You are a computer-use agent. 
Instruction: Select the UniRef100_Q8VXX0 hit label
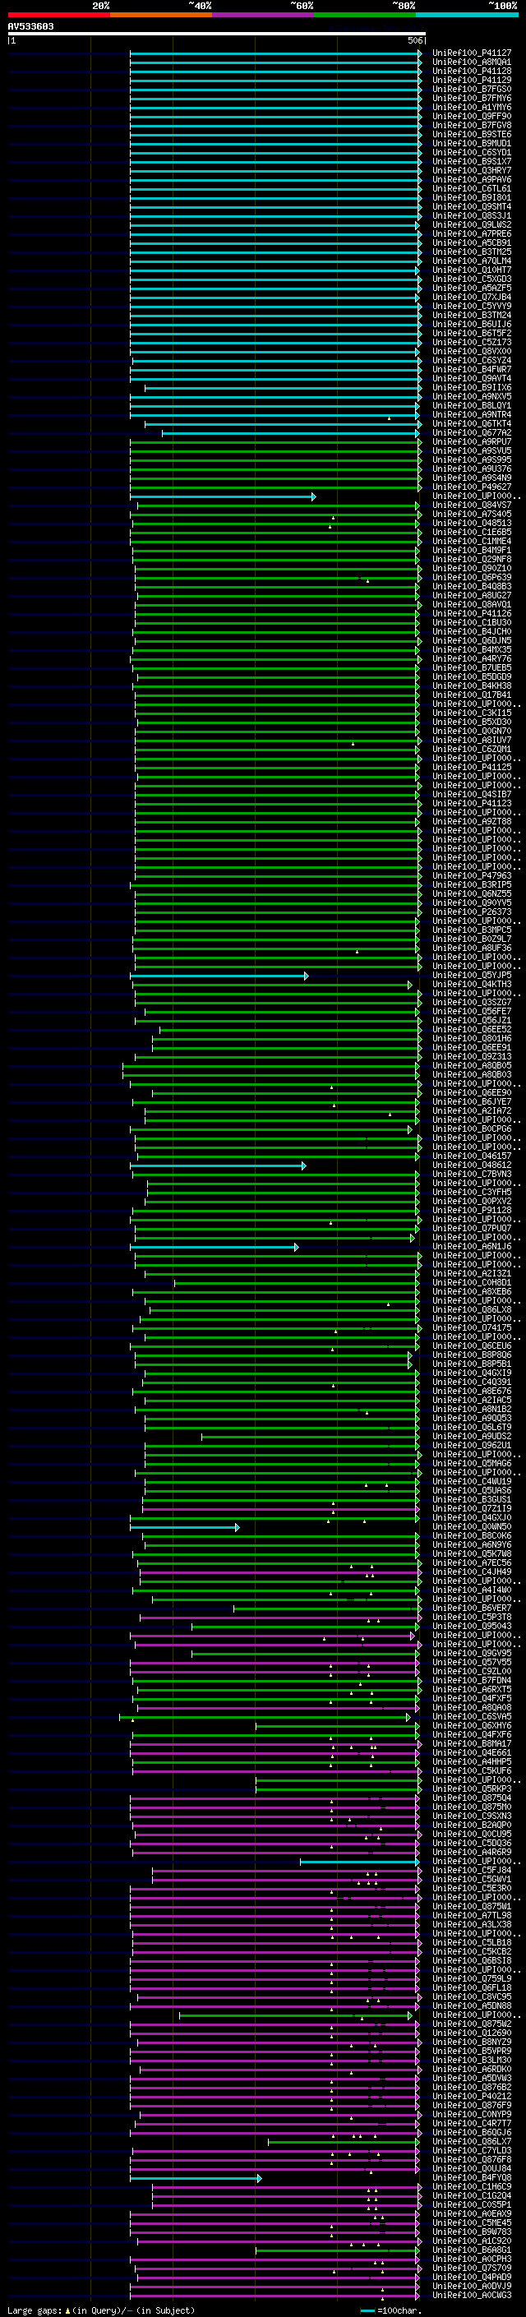[x=471, y=352]
